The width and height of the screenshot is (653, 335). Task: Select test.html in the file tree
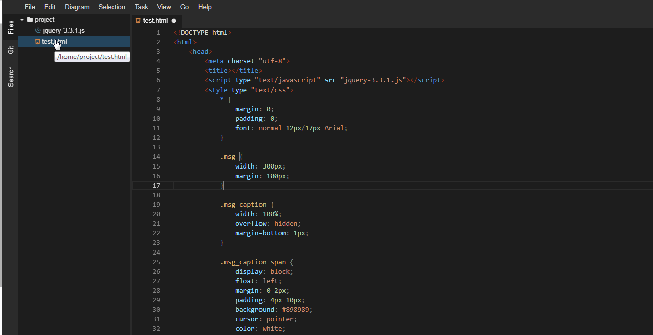tap(75, 42)
